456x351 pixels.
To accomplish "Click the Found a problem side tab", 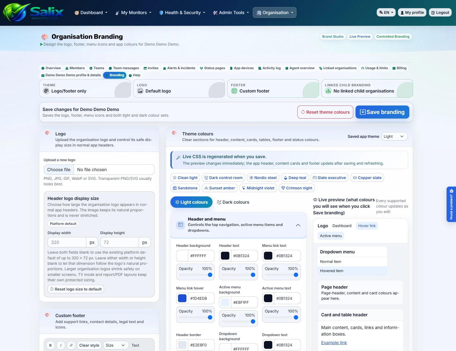I will (x=451, y=204).
